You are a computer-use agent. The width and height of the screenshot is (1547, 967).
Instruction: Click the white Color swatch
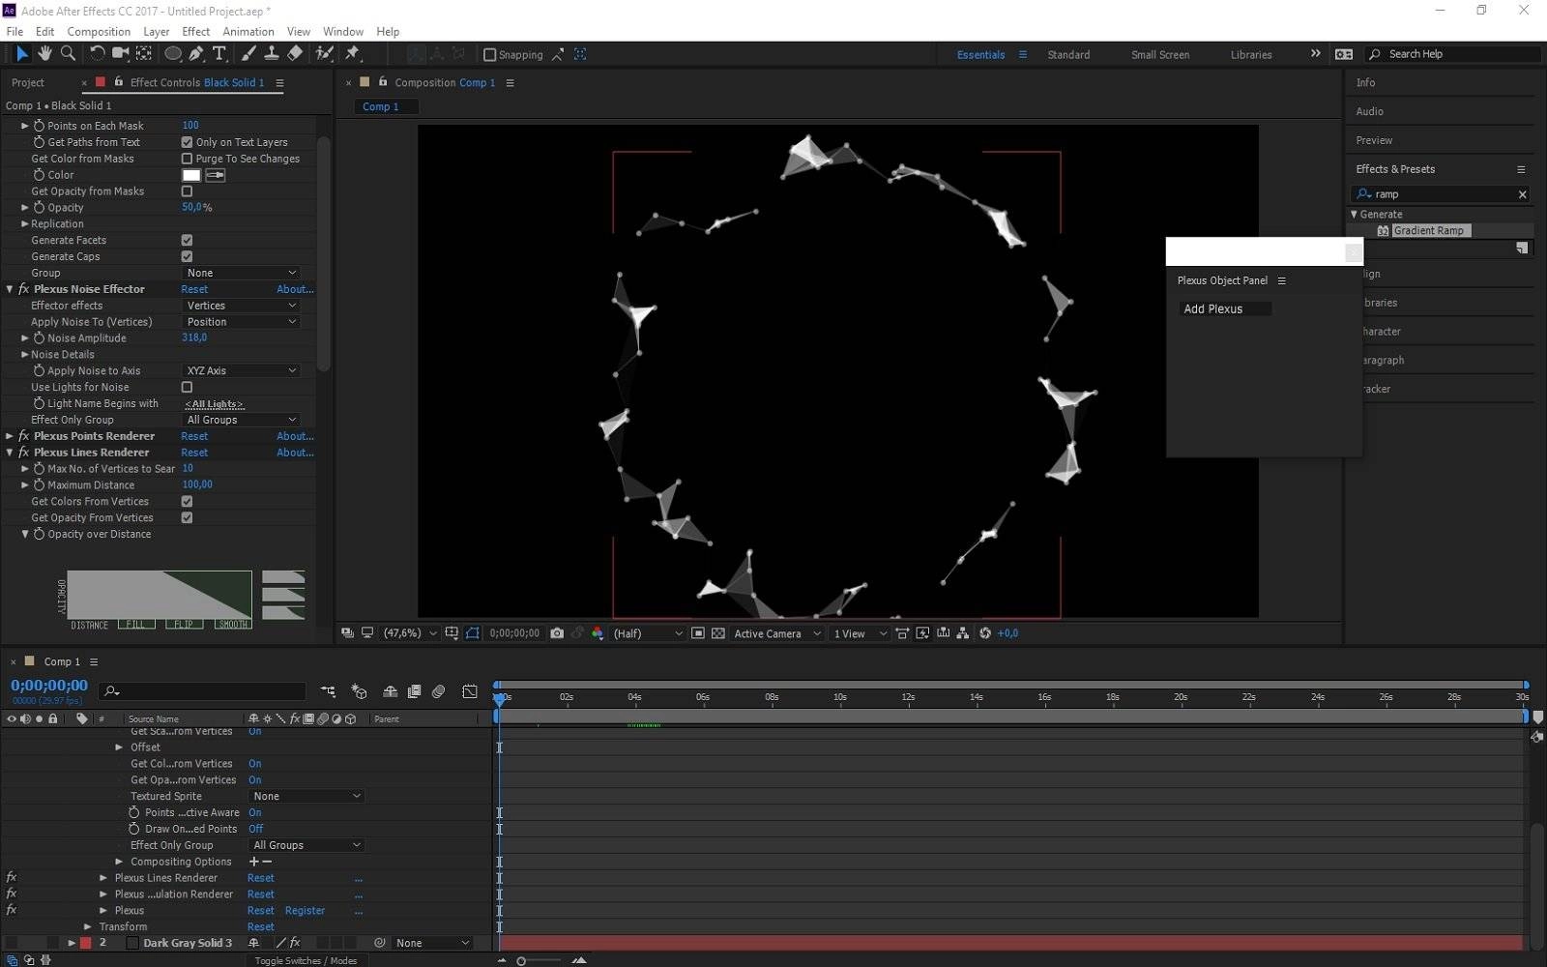point(191,175)
